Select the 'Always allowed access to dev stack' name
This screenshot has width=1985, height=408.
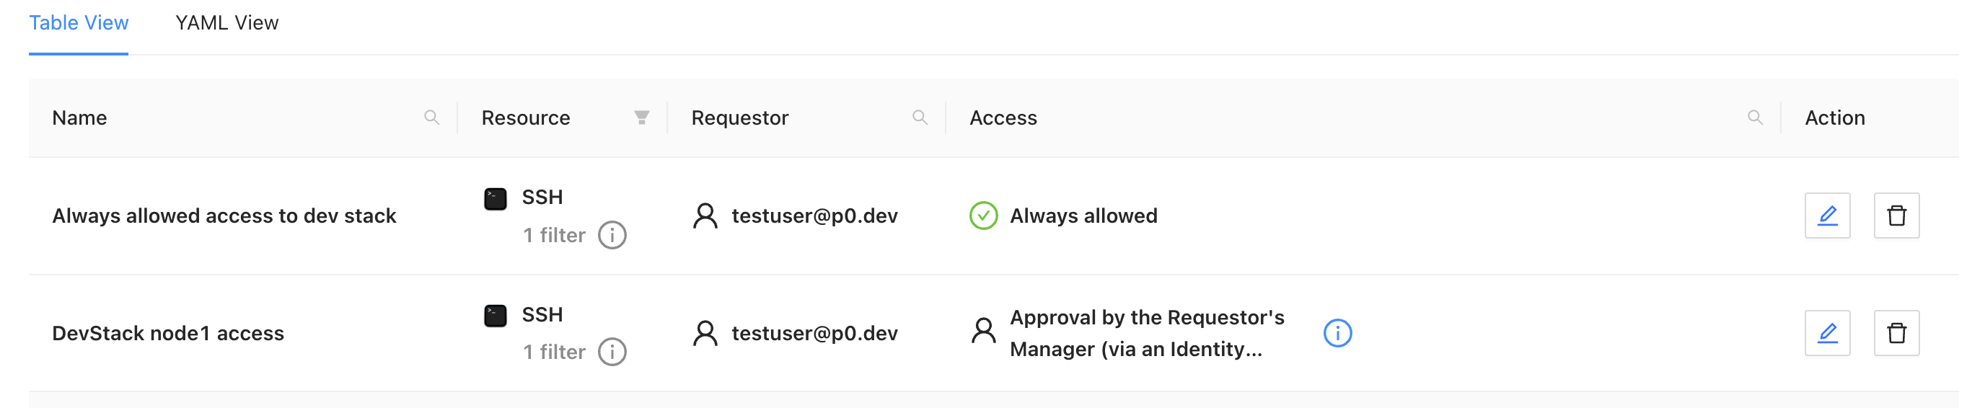[224, 216]
